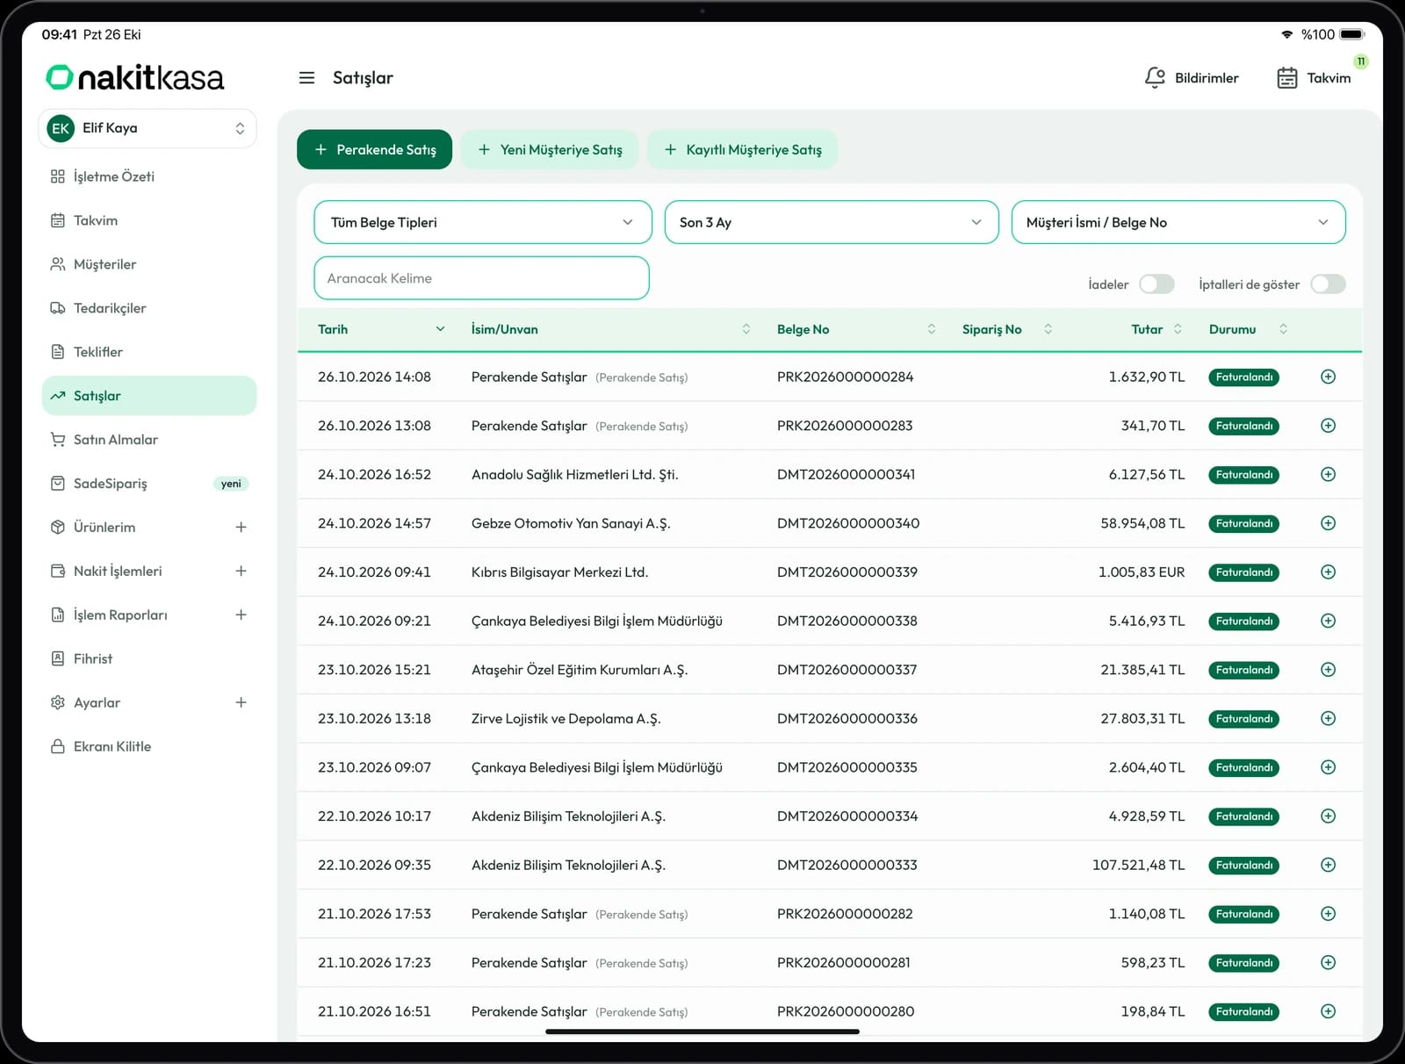
Task: Enable the İadeler toggle
Action: pos(1156,284)
